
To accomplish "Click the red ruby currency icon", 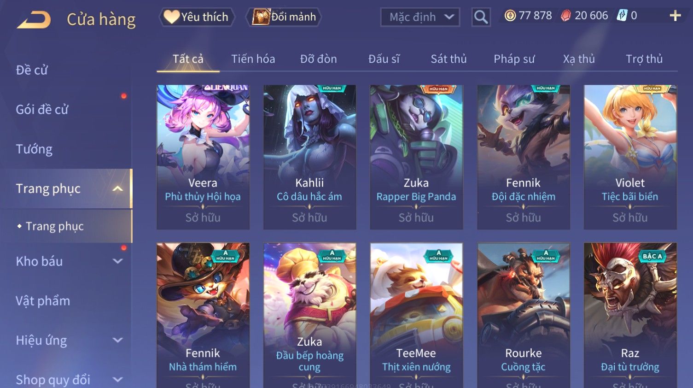I will [566, 16].
